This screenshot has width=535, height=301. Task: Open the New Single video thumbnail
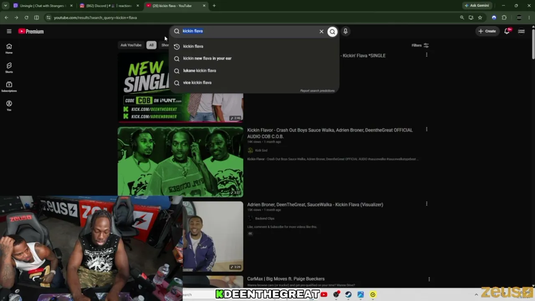(x=180, y=87)
